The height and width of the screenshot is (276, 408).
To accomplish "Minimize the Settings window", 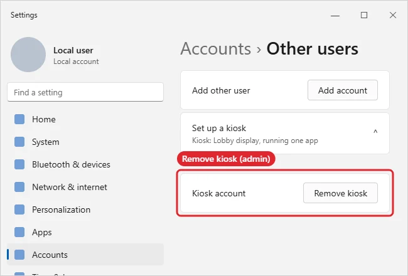I will [335, 15].
